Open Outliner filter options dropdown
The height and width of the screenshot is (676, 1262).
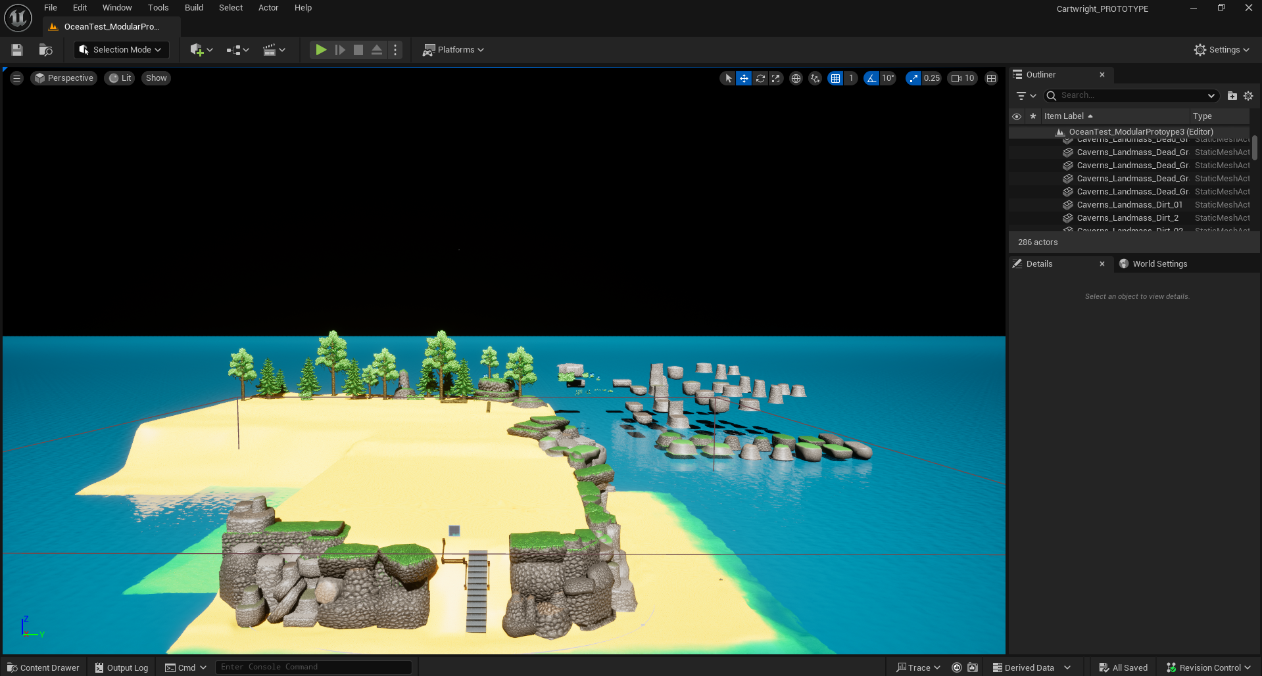pyautogui.click(x=1026, y=96)
